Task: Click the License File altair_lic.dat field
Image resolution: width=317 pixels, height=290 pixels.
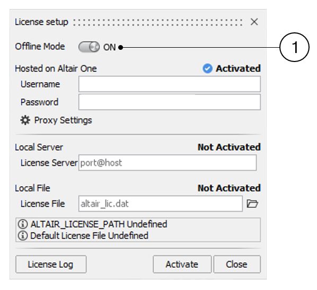Action: (x=161, y=204)
